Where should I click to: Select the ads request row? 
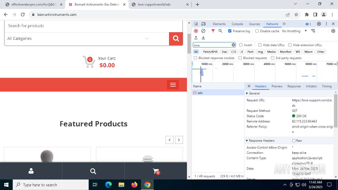pos(218,93)
